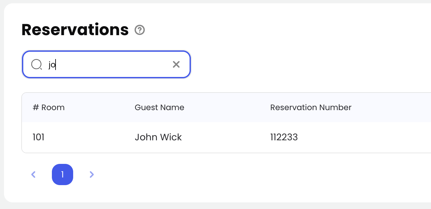This screenshot has width=431, height=209.
Task: Sort by the # Room column header
Action: click(49, 107)
